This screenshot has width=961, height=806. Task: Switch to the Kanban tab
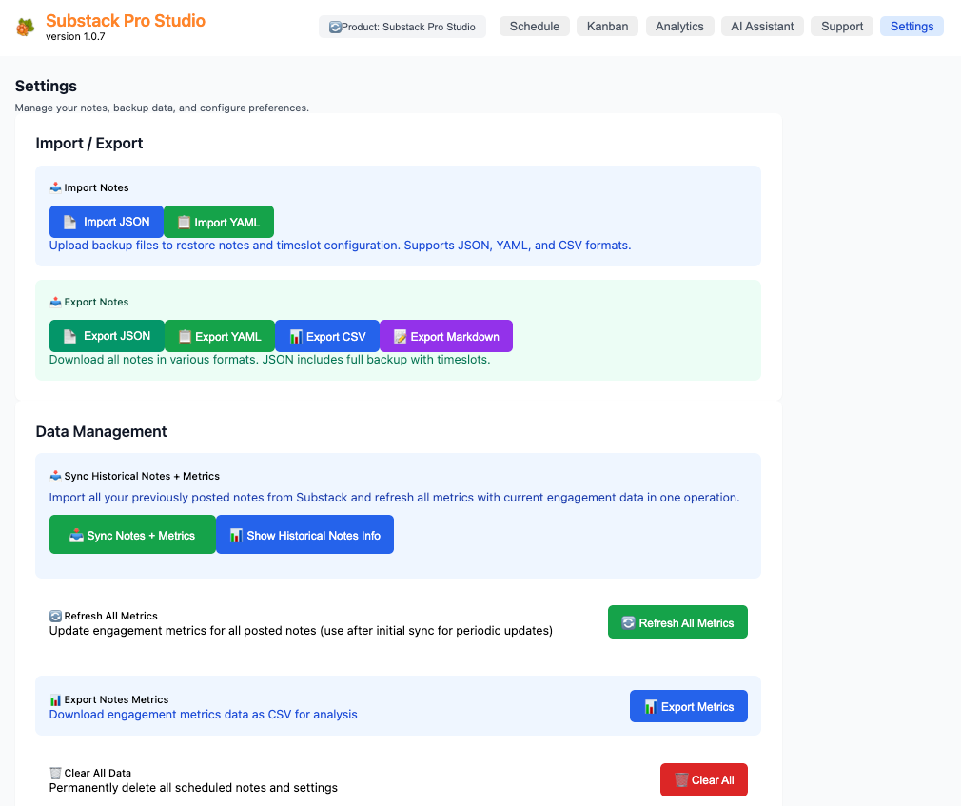click(607, 27)
